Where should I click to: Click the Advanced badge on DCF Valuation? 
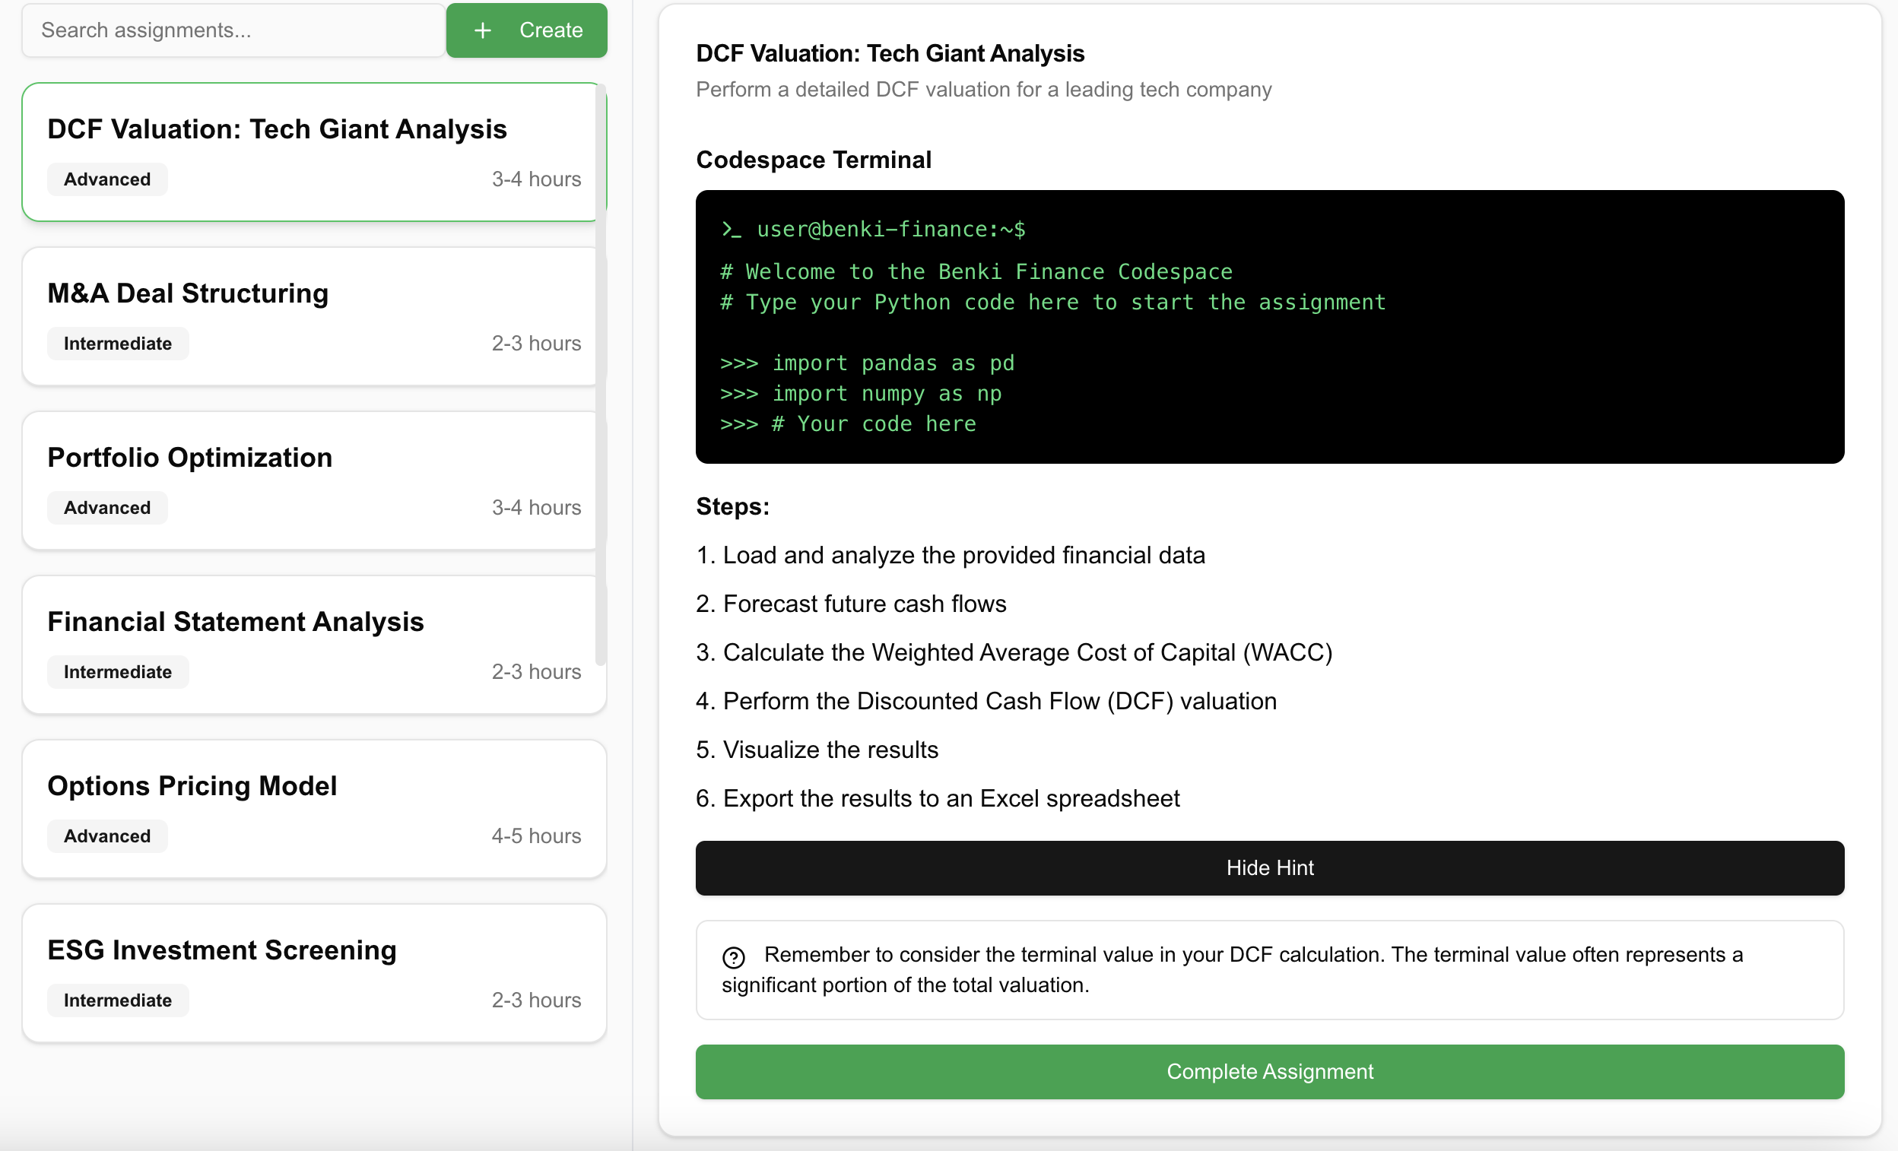[107, 179]
